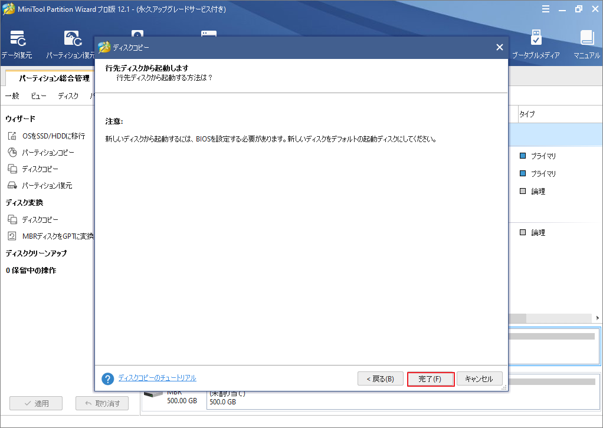Viewport: 603px width, 428px height.
Task: Click the help question mark in the dialog
Action: click(107, 378)
